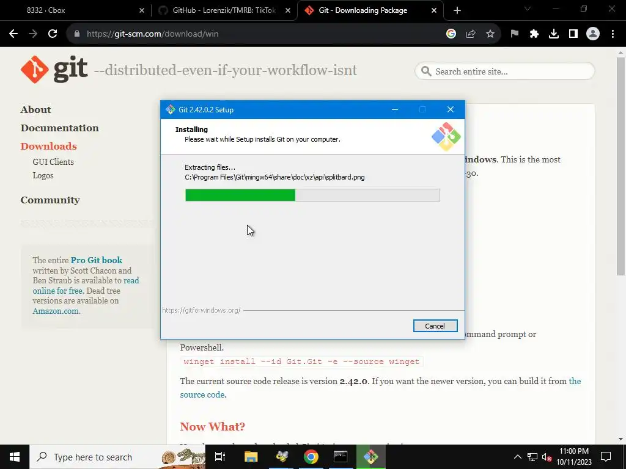
Task: Open the command prompt taskbar icon
Action: click(x=341, y=457)
